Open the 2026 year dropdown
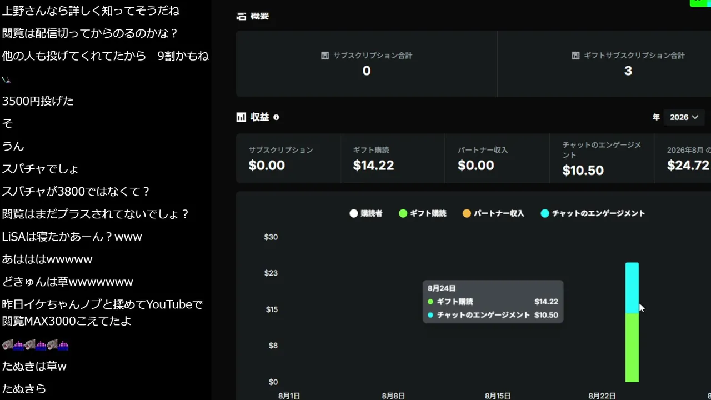 tap(684, 117)
